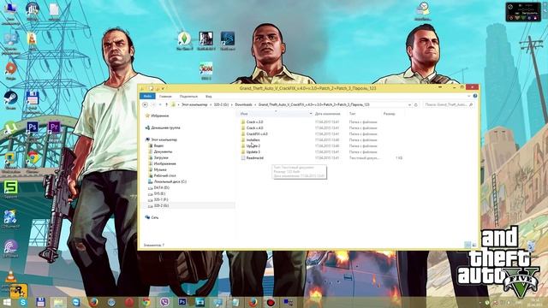Open Viber from the taskbar

(x=164, y=302)
